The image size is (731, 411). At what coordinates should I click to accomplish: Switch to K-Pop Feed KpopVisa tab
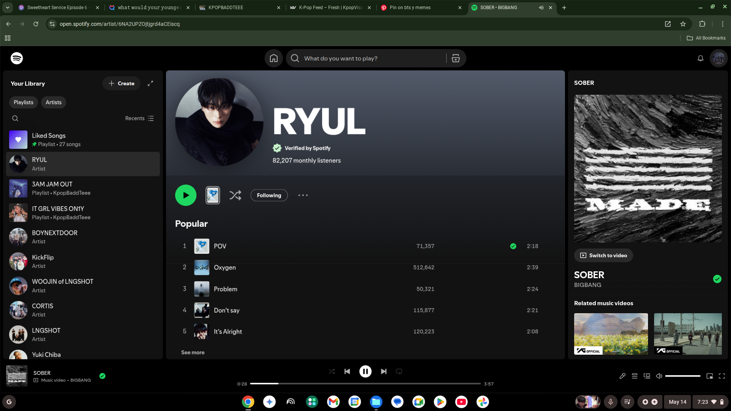point(330,8)
